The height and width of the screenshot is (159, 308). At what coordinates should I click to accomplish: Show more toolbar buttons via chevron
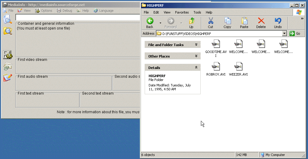pyautogui.click(x=302, y=19)
